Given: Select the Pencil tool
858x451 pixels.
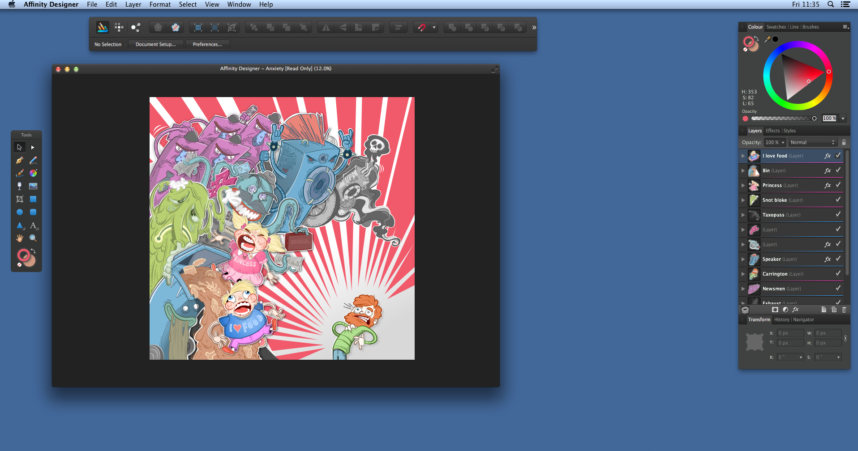Looking at the screenshot, I should coord(33,160).
